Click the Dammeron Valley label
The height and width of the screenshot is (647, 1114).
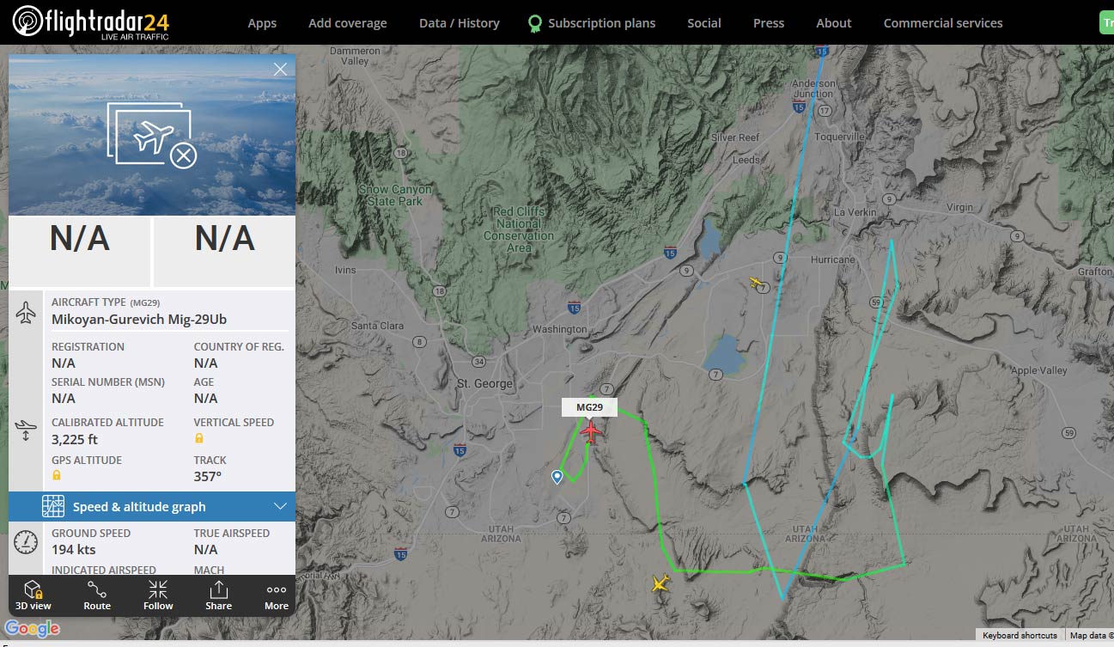coord(355,56)
